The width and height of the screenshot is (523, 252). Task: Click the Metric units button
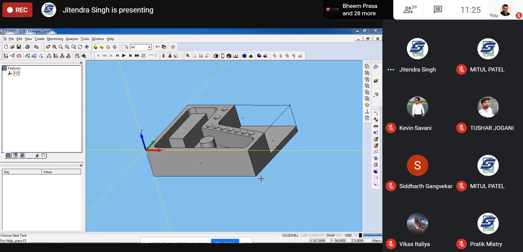point(377,241)
